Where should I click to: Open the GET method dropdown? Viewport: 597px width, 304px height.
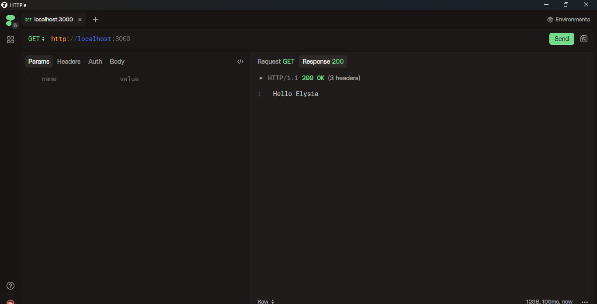[37, 39]
